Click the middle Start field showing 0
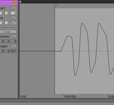The image size is (114, 105). click(x=7, y=13)
